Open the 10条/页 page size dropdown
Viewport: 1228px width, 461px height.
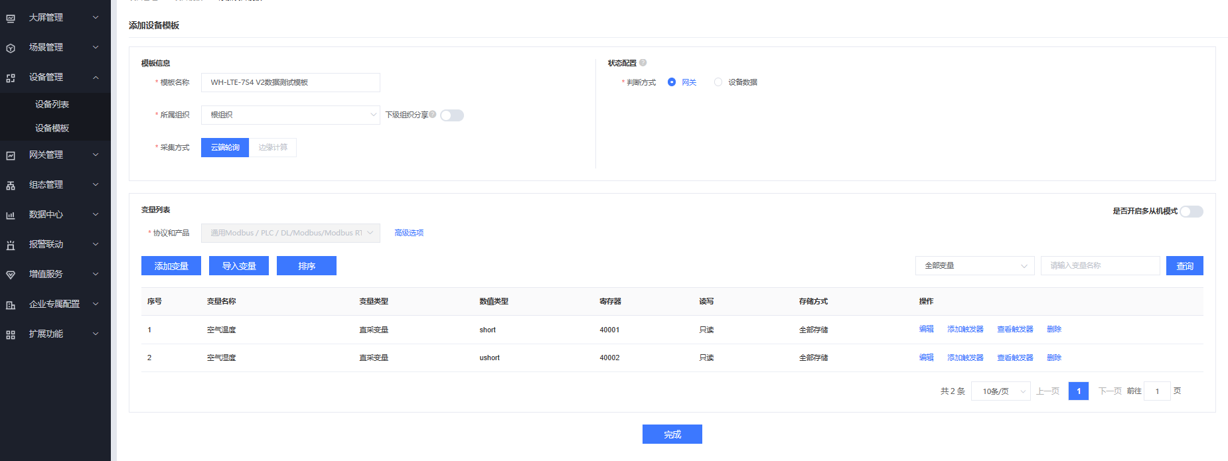coord(1000,391)
